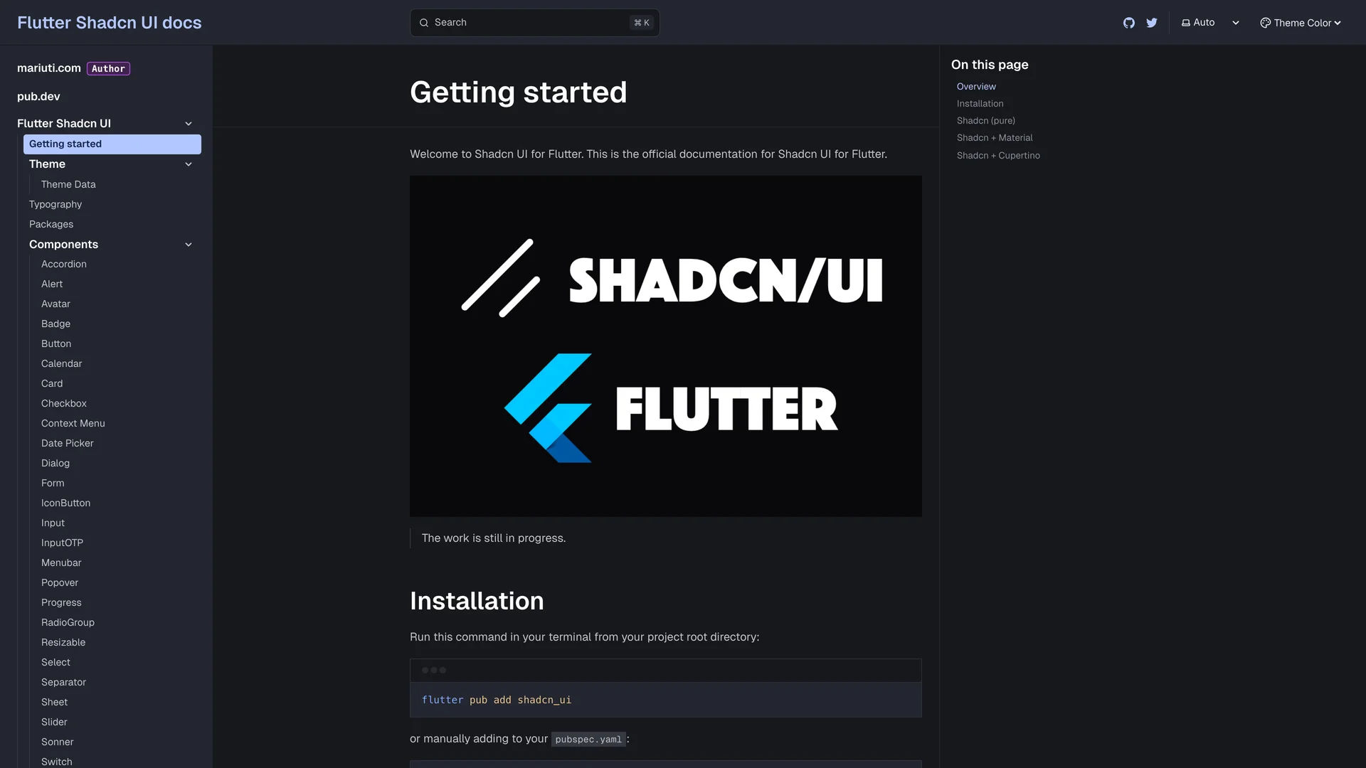Click the Theme Color globe icon
The width and height of the screenshot is (1366, 768).
pyautogui.click(x=1264, y=22)
